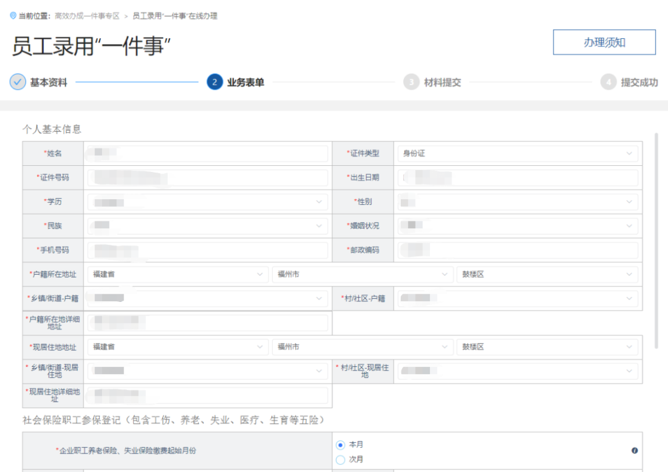Select the 次月 radio button
This screenshot has width=668, height=472.
pyautogui.click(x=340, y=460)
